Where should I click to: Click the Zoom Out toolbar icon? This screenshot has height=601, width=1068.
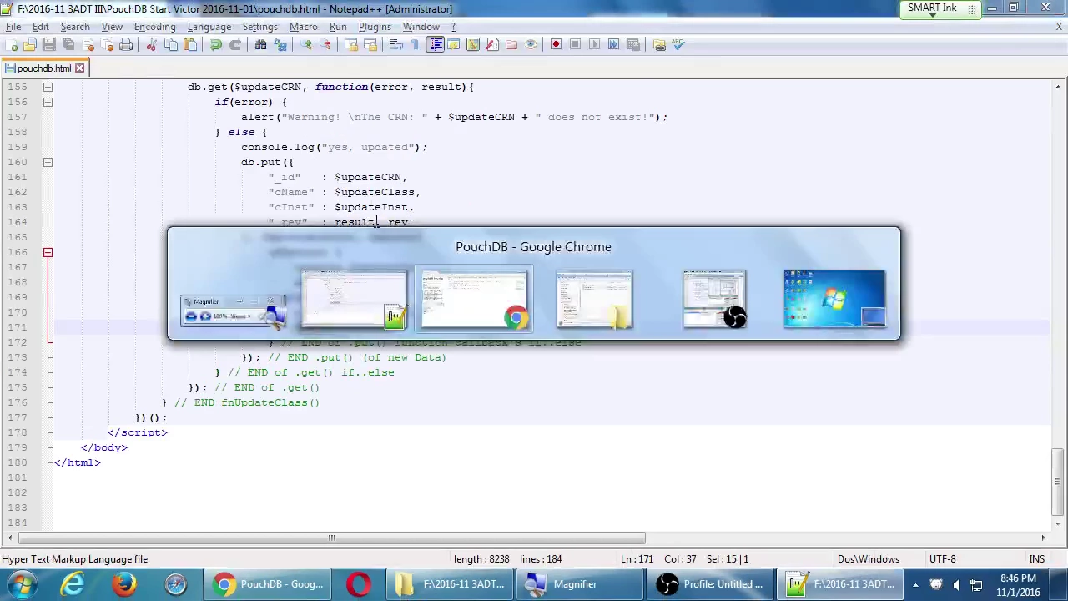(x=325, y=45)
